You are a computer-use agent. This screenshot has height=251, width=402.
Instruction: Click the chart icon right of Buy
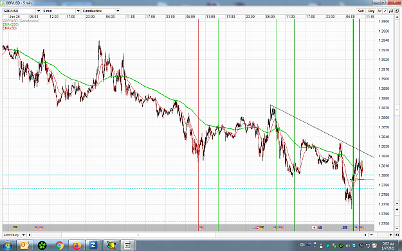pyautogui.click(x=379, y=11)
